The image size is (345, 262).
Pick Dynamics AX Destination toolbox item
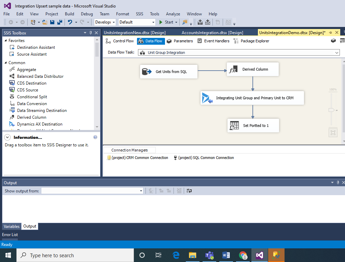(x=40, y=124)
